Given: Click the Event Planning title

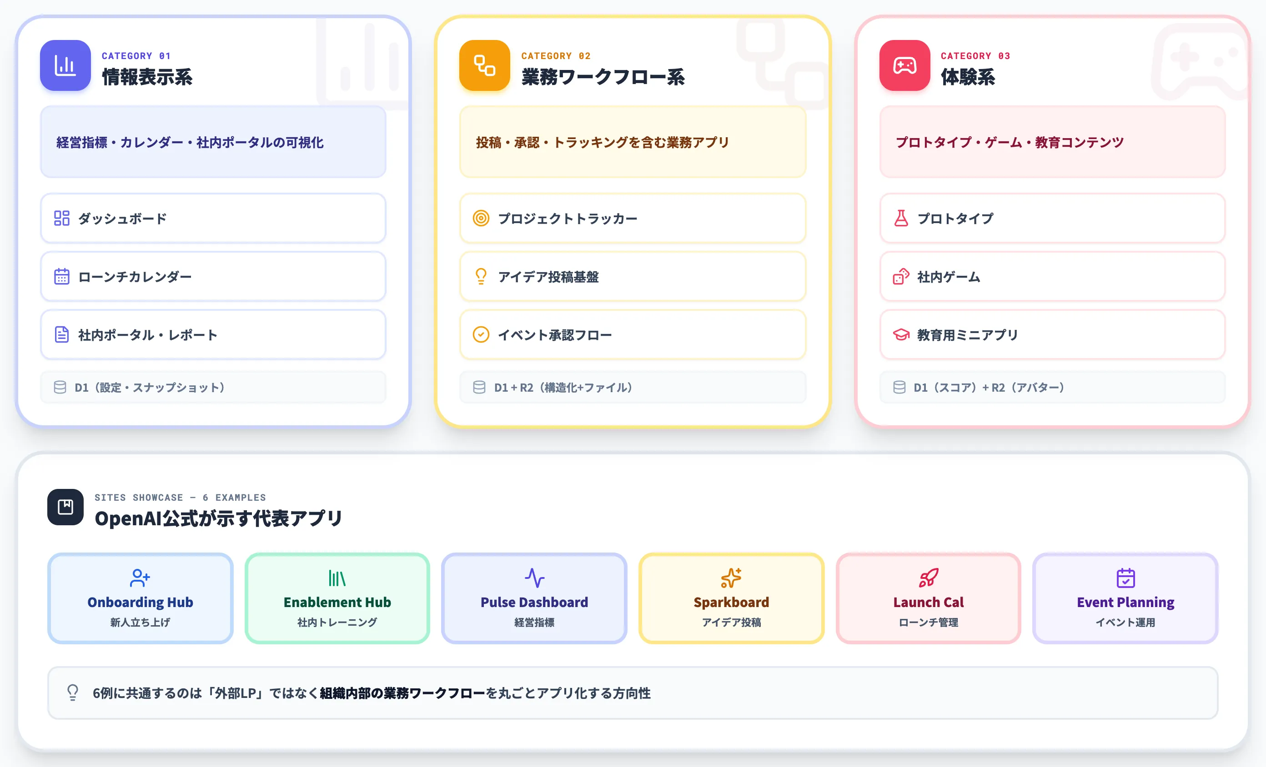Looking at the screenshot, I should [x=1126, y=602].
